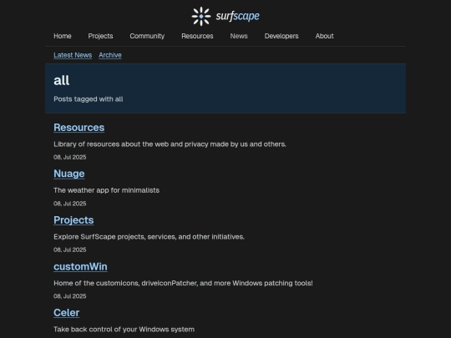Open the Community navigation item

coord(147,36)
